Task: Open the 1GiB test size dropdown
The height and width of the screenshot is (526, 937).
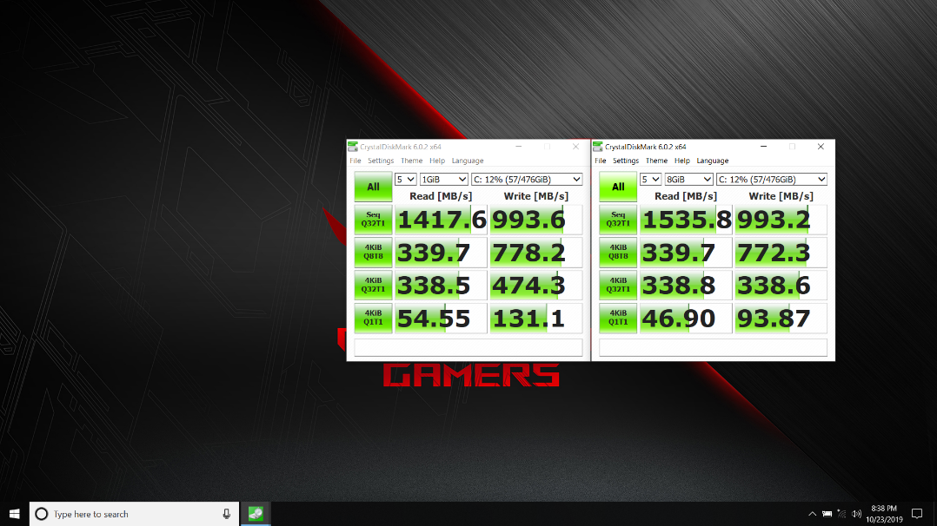Action: point(443,179)
